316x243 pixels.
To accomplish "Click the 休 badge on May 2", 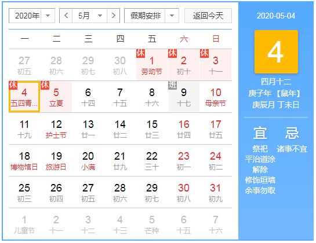I will (173, 53).
